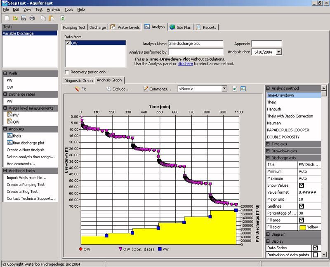The width and height of the screenshot is (330, 267).
Task: Click the Appendix input field
Action: click(x=266, y=44)
